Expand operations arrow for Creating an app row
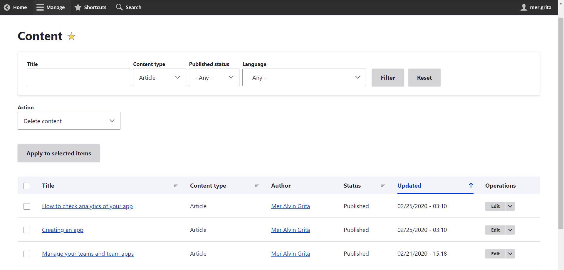 click(510, 230)
